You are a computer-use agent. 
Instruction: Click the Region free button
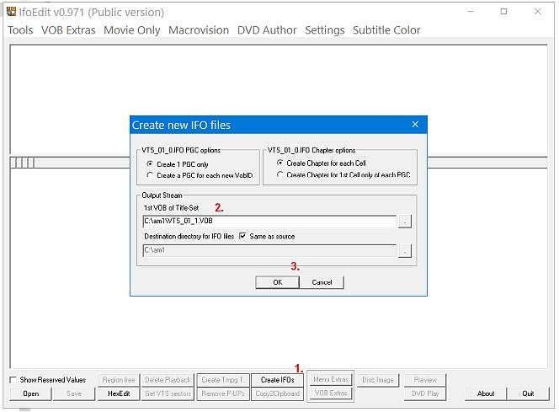(119, 380)
